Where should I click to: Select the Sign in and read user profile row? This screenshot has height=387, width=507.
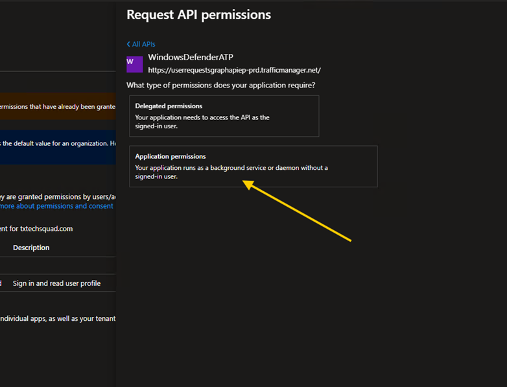click(x=56, y=283)
